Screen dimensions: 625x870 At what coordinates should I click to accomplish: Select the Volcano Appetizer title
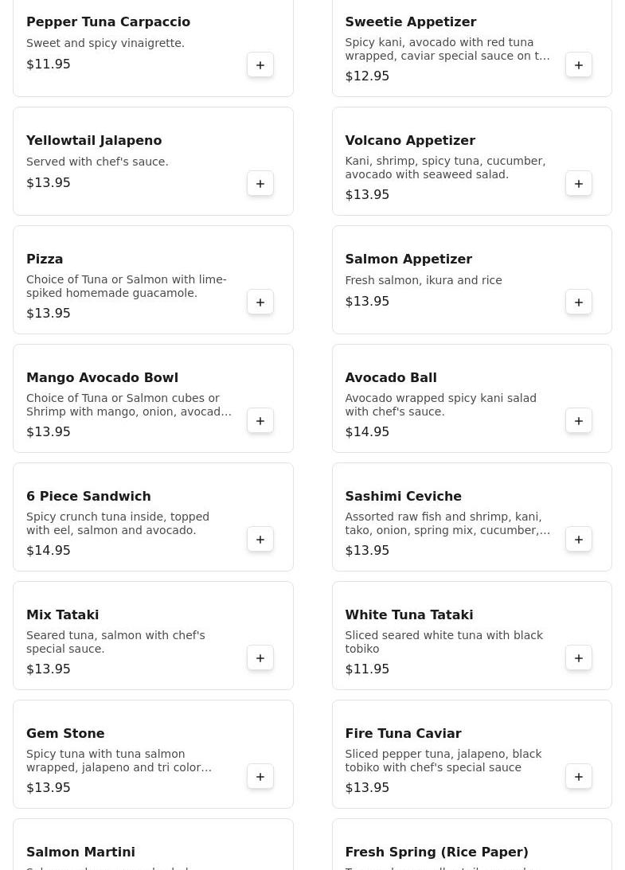pos(410,141)
